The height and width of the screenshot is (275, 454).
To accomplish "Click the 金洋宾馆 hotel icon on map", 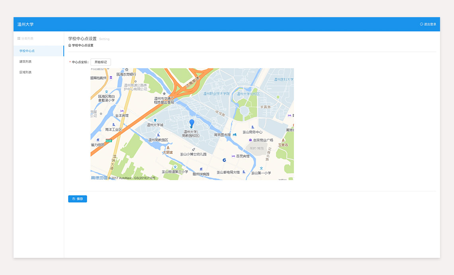I will pyautogui.click(x=122, y=111).
